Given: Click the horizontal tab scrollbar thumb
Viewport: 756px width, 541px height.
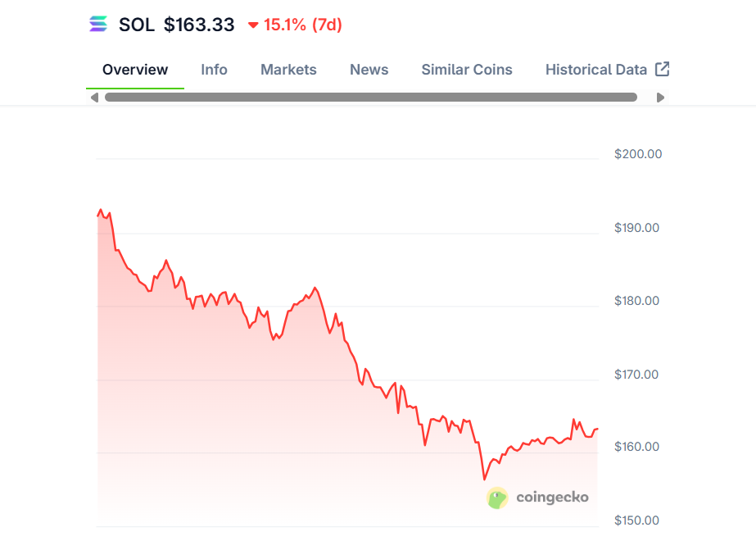Looking at the screenshot, I should click(x=370, y=98).
